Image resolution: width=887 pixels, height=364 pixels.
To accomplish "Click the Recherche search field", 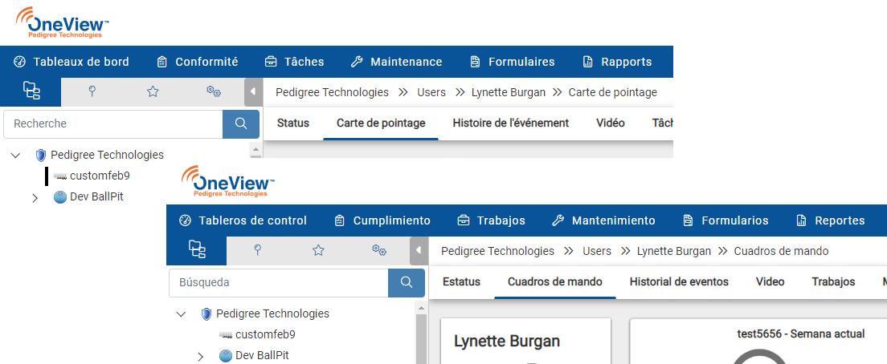I will coord(113,123).
